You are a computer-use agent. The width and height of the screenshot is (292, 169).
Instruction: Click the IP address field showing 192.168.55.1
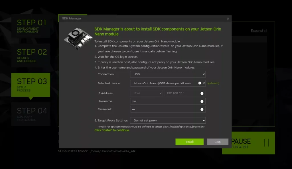coord(182,93)
